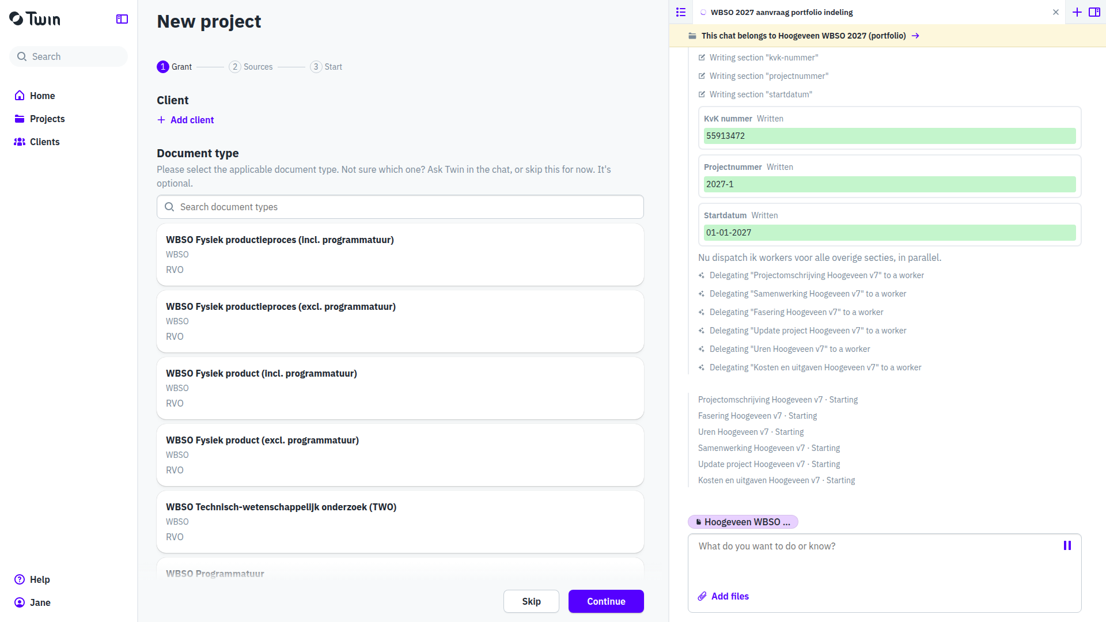
Task: Select WBSO Fysiek product (excl. programmatuur)
Action: pos(400,455)
